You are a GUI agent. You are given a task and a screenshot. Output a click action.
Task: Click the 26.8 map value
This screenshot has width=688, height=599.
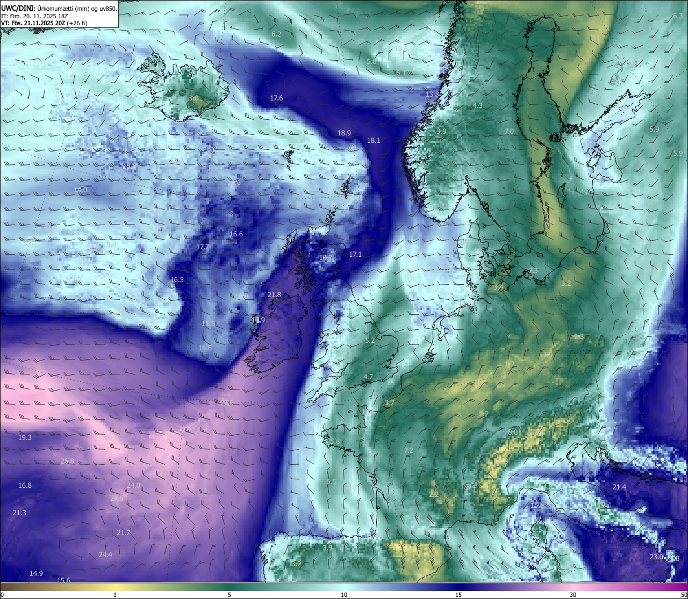(x=67, y=461)
